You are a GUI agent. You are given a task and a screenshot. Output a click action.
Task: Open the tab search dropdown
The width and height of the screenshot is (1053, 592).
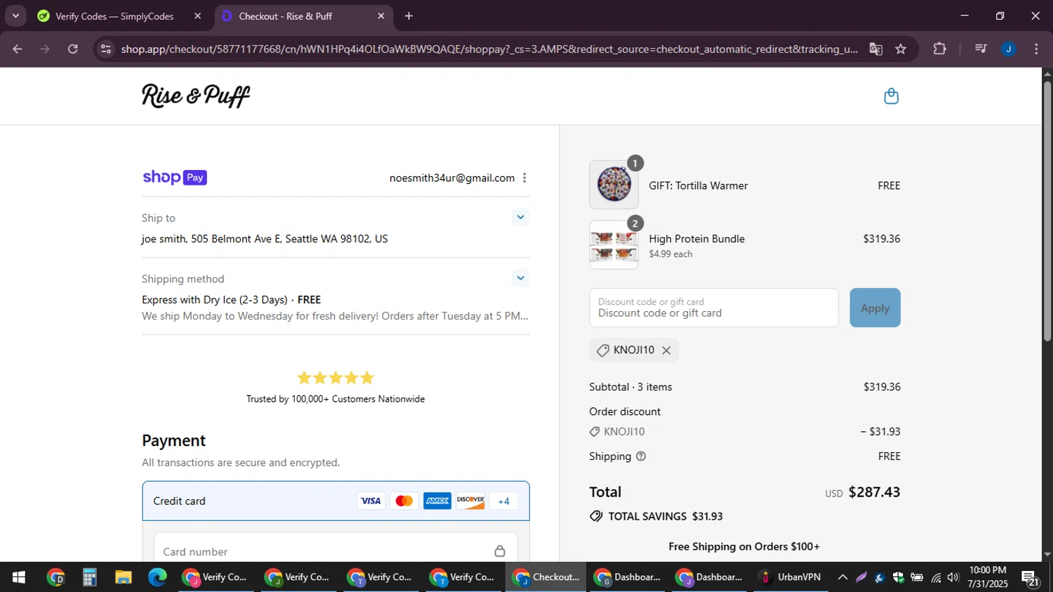coord(15,16)
